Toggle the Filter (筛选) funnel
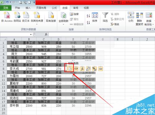 tap(105, 17)
